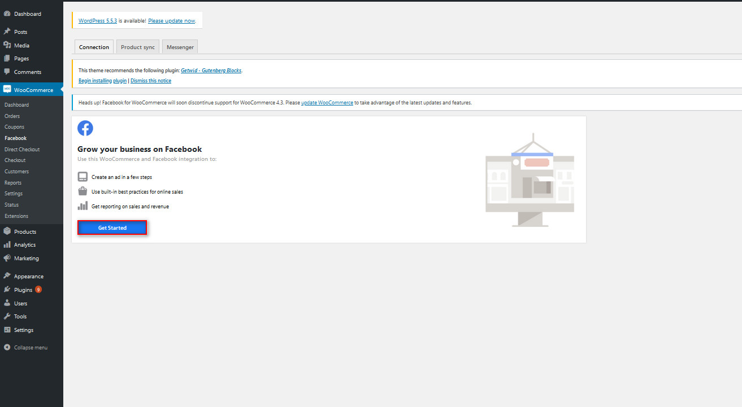
Task: Click the Use built-in best practices text
Action: click(137, 192)
